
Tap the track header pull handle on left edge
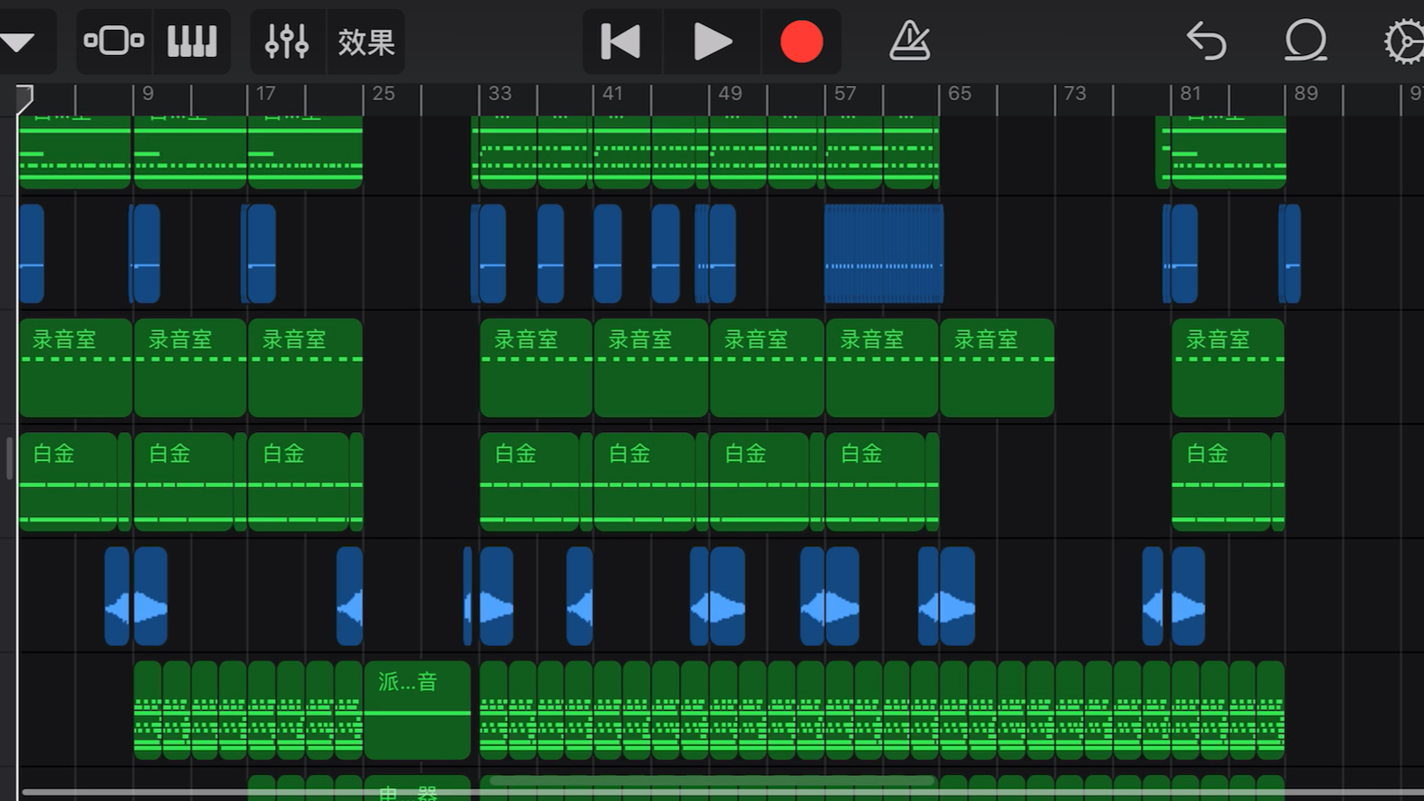coord(9,458)
